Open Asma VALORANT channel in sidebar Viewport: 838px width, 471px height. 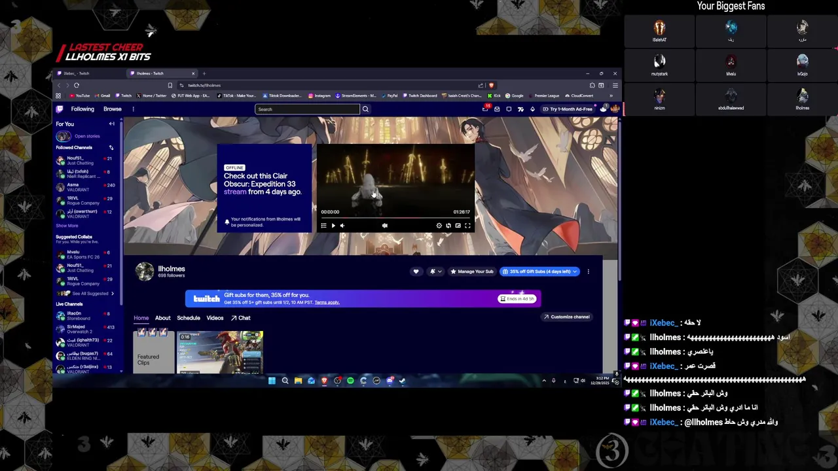click(x=84, y=187)
